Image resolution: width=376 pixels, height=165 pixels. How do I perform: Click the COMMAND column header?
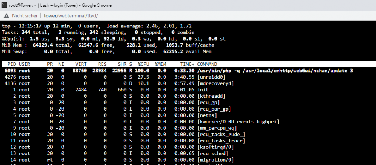click(x=207, y=64)
